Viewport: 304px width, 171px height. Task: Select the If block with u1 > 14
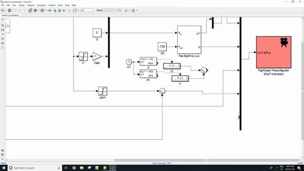click(x=148, y=61)
